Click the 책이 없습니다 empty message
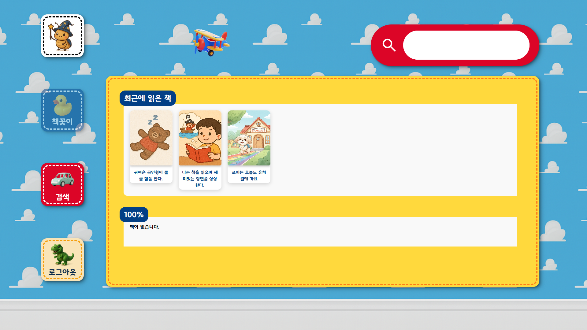587x330 pixels. (144, 227)
